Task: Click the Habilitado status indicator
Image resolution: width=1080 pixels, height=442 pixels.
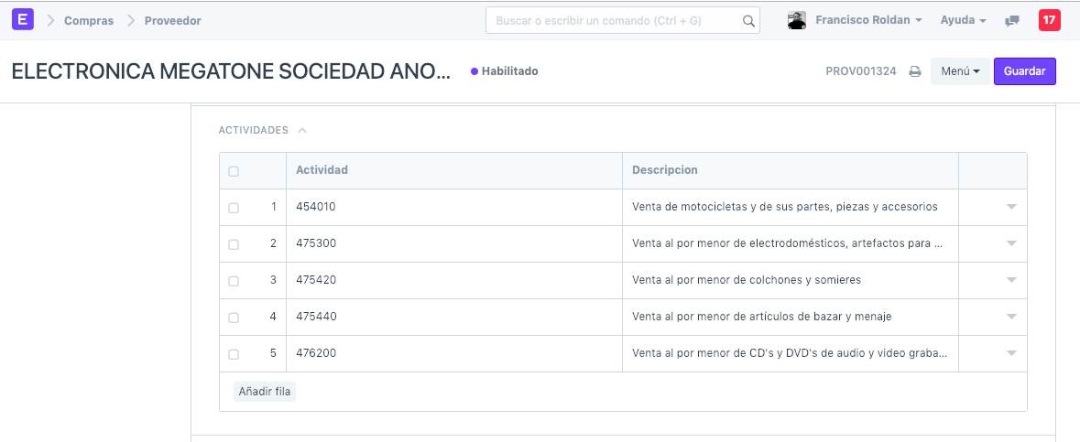Action: pyautogui.click(x=504, y=70)
